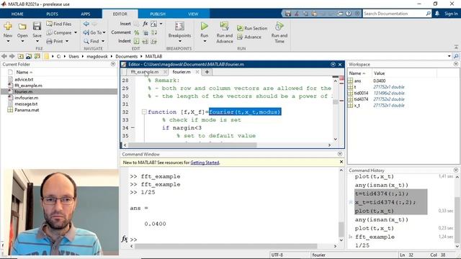461x259 pixels.
Task: Click Find Files in the toolstrip
Action: point(59,24)
